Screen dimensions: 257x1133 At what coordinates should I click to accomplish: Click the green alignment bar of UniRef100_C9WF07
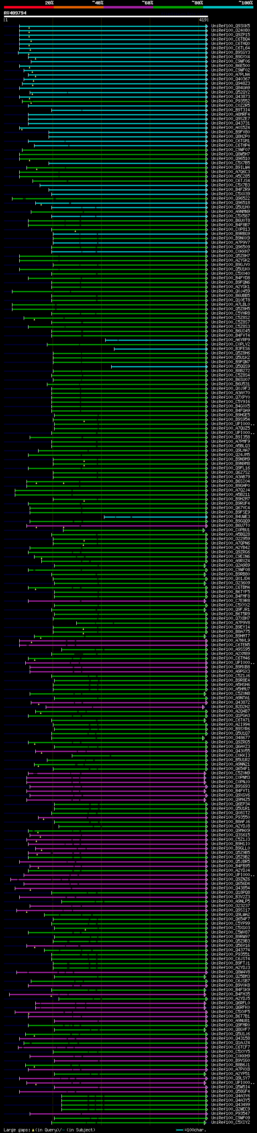[x=114, y=150]
